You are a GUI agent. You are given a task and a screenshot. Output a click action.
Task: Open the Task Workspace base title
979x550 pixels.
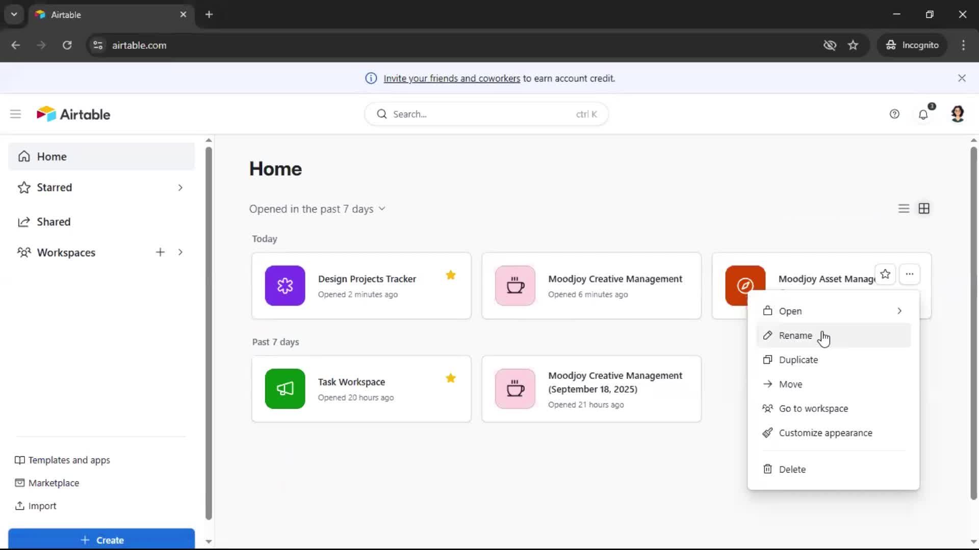point(351,382)
